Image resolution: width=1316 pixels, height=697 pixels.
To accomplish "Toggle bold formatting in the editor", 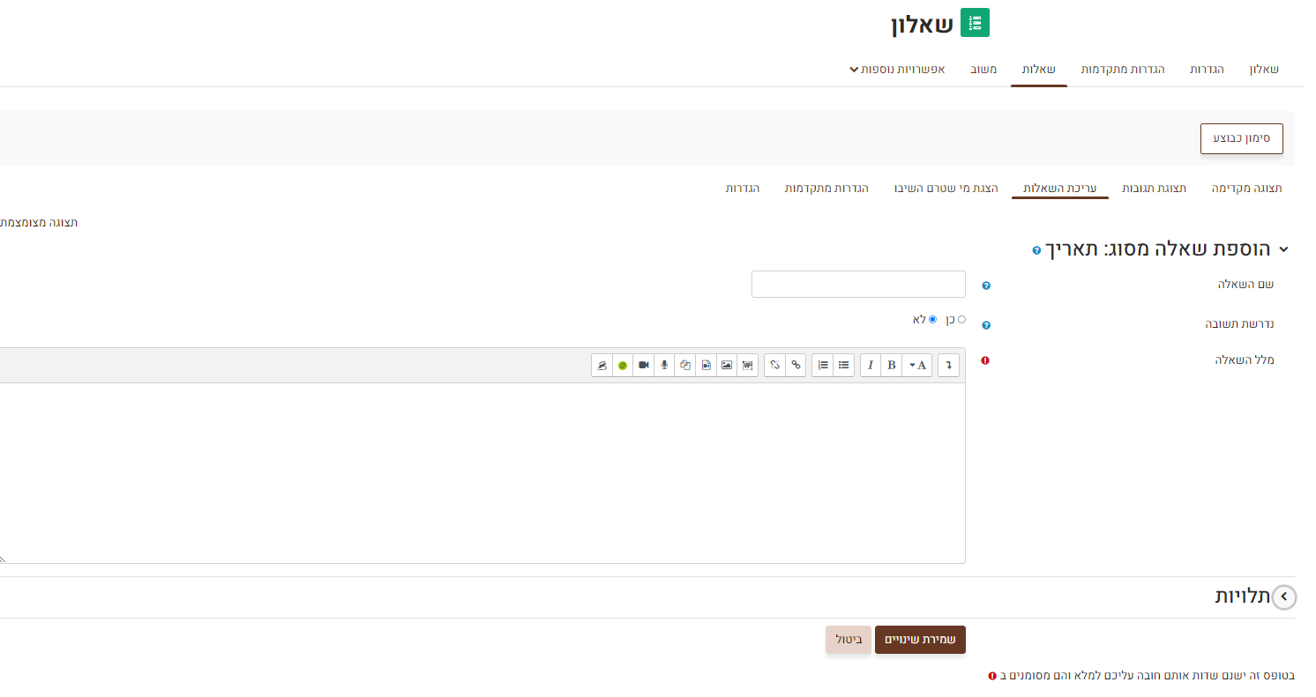I will (x=891, y=365).
